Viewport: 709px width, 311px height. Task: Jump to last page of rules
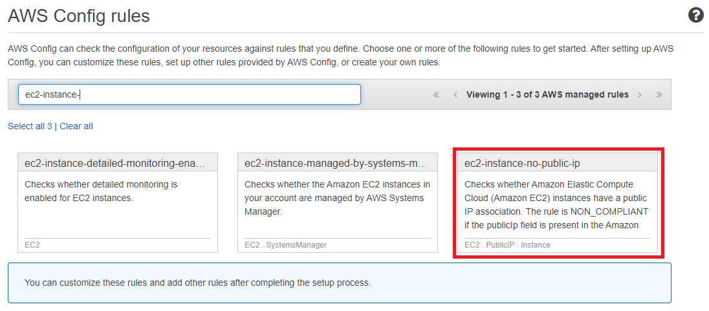coord(659,94)
